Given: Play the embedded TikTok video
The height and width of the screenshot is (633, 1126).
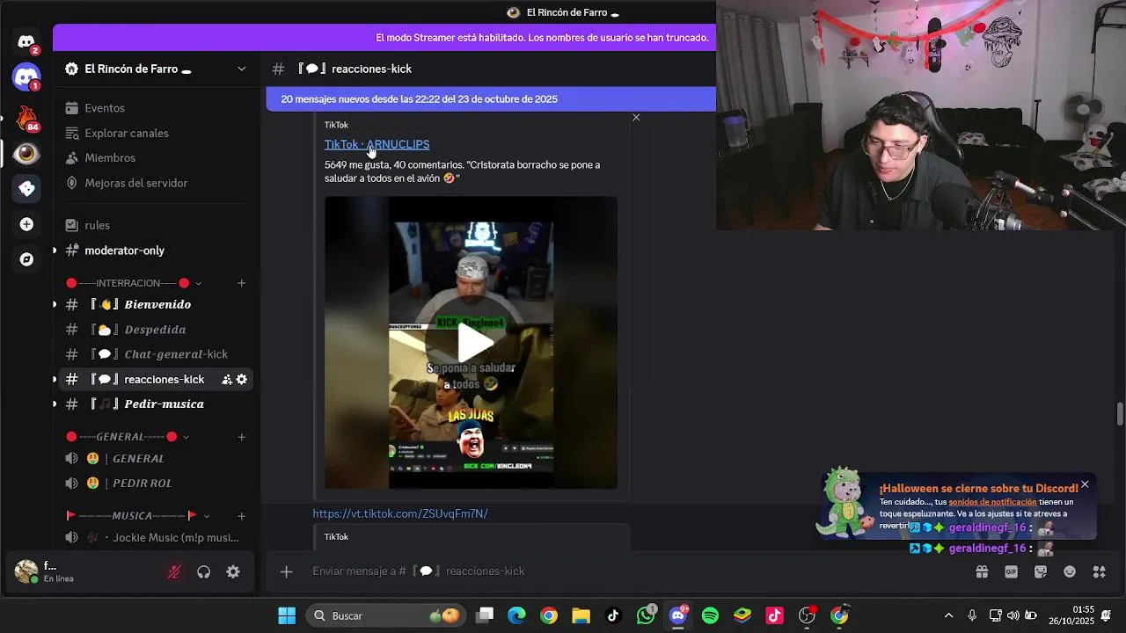Looking at the screenshot, I should point(475,343).
